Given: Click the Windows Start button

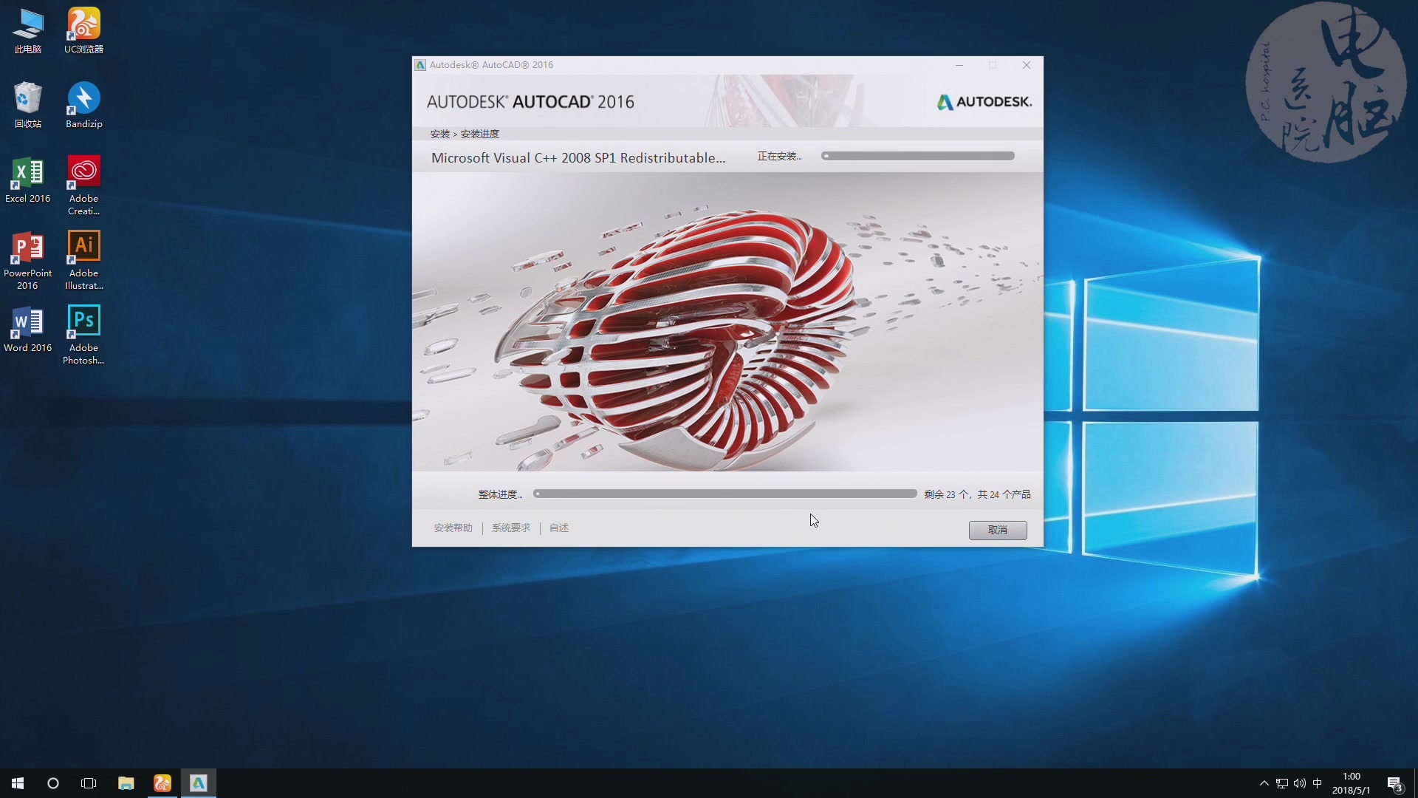Looking at the screenshot, I should click(18, 783).
